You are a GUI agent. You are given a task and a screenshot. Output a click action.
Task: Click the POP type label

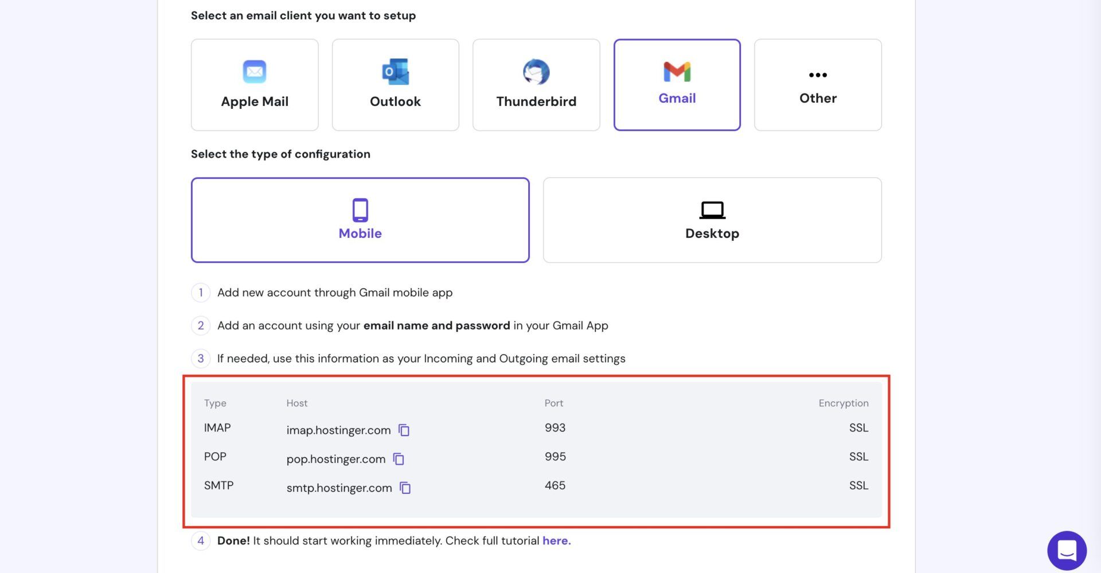[215, 456]
